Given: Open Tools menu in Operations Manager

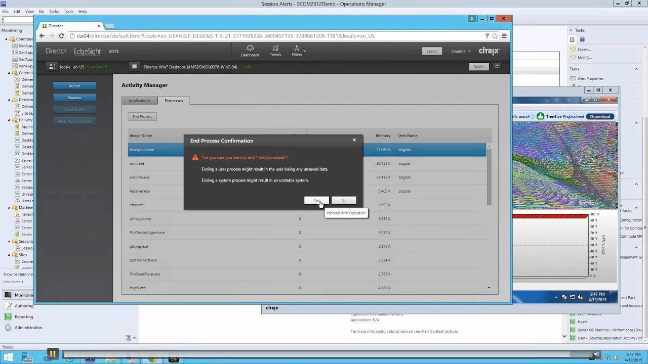Looking at the screenshot, I should (x=68, y=11).
